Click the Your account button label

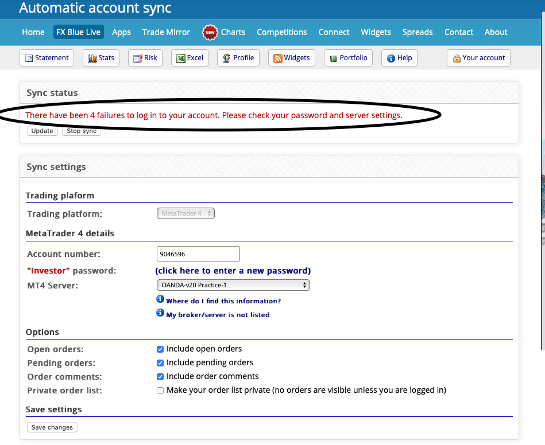point(484,58)
